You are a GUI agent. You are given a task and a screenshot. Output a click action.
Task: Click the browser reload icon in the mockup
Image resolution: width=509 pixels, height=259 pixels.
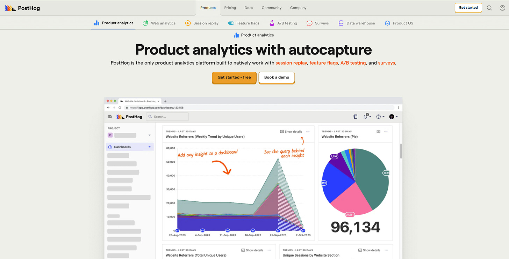(120, 108)
